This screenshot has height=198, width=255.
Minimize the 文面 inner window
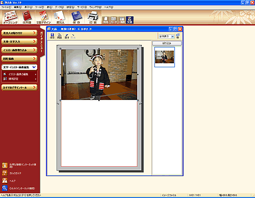pyautogui.click(x=171, y=29)
